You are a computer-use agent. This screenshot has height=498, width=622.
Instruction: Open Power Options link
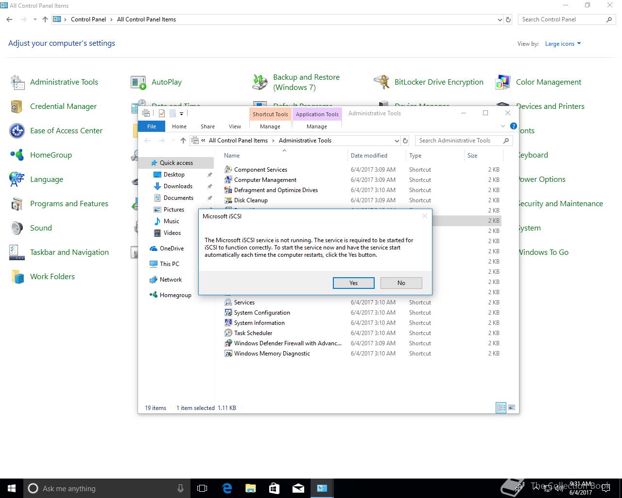[x=541, y=179]
